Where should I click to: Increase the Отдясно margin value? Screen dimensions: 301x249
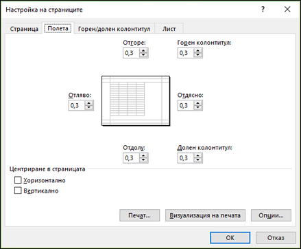click(198, 103)
